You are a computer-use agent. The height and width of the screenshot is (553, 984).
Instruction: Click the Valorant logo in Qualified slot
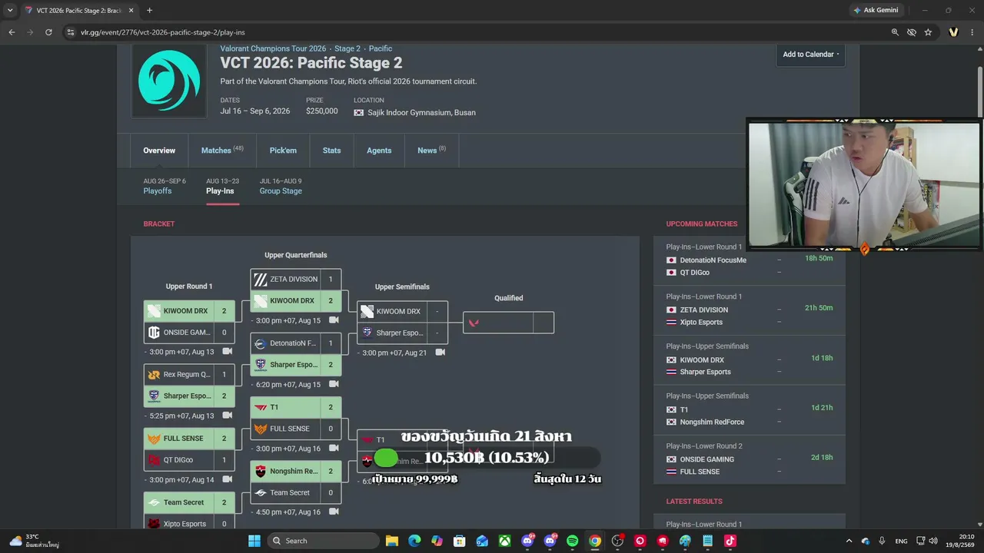474,323
